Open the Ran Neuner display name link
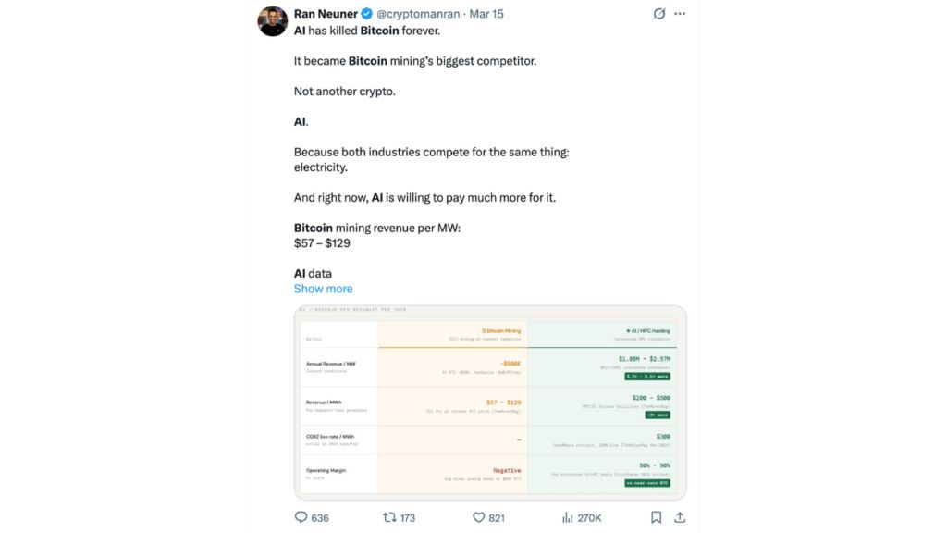Screen dimensions: 947x533 coord(326,14)
